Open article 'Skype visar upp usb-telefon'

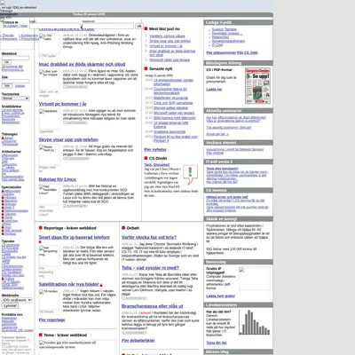(68, 139)
